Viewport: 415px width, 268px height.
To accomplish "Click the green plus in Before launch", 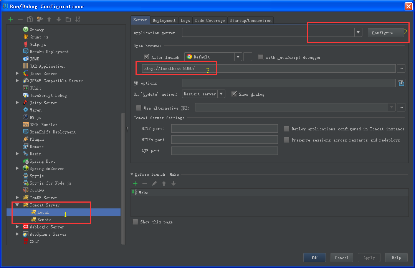I will click(135, 183).
